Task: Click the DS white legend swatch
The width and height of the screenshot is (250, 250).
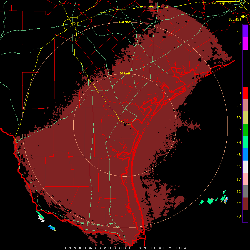Action: coord(245,167)
